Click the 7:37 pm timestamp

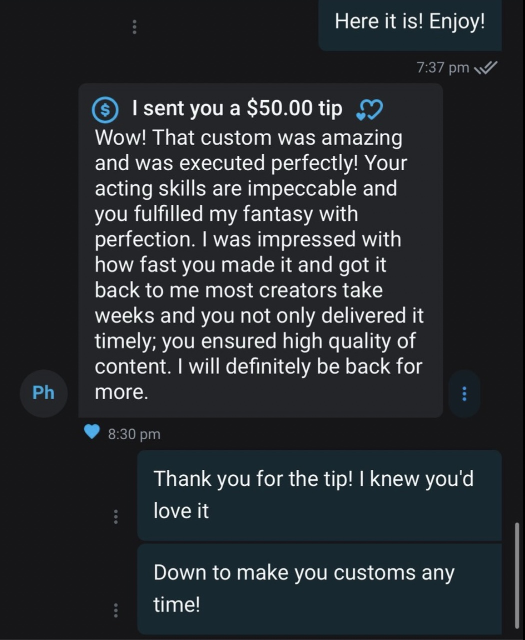coord(442,67)
